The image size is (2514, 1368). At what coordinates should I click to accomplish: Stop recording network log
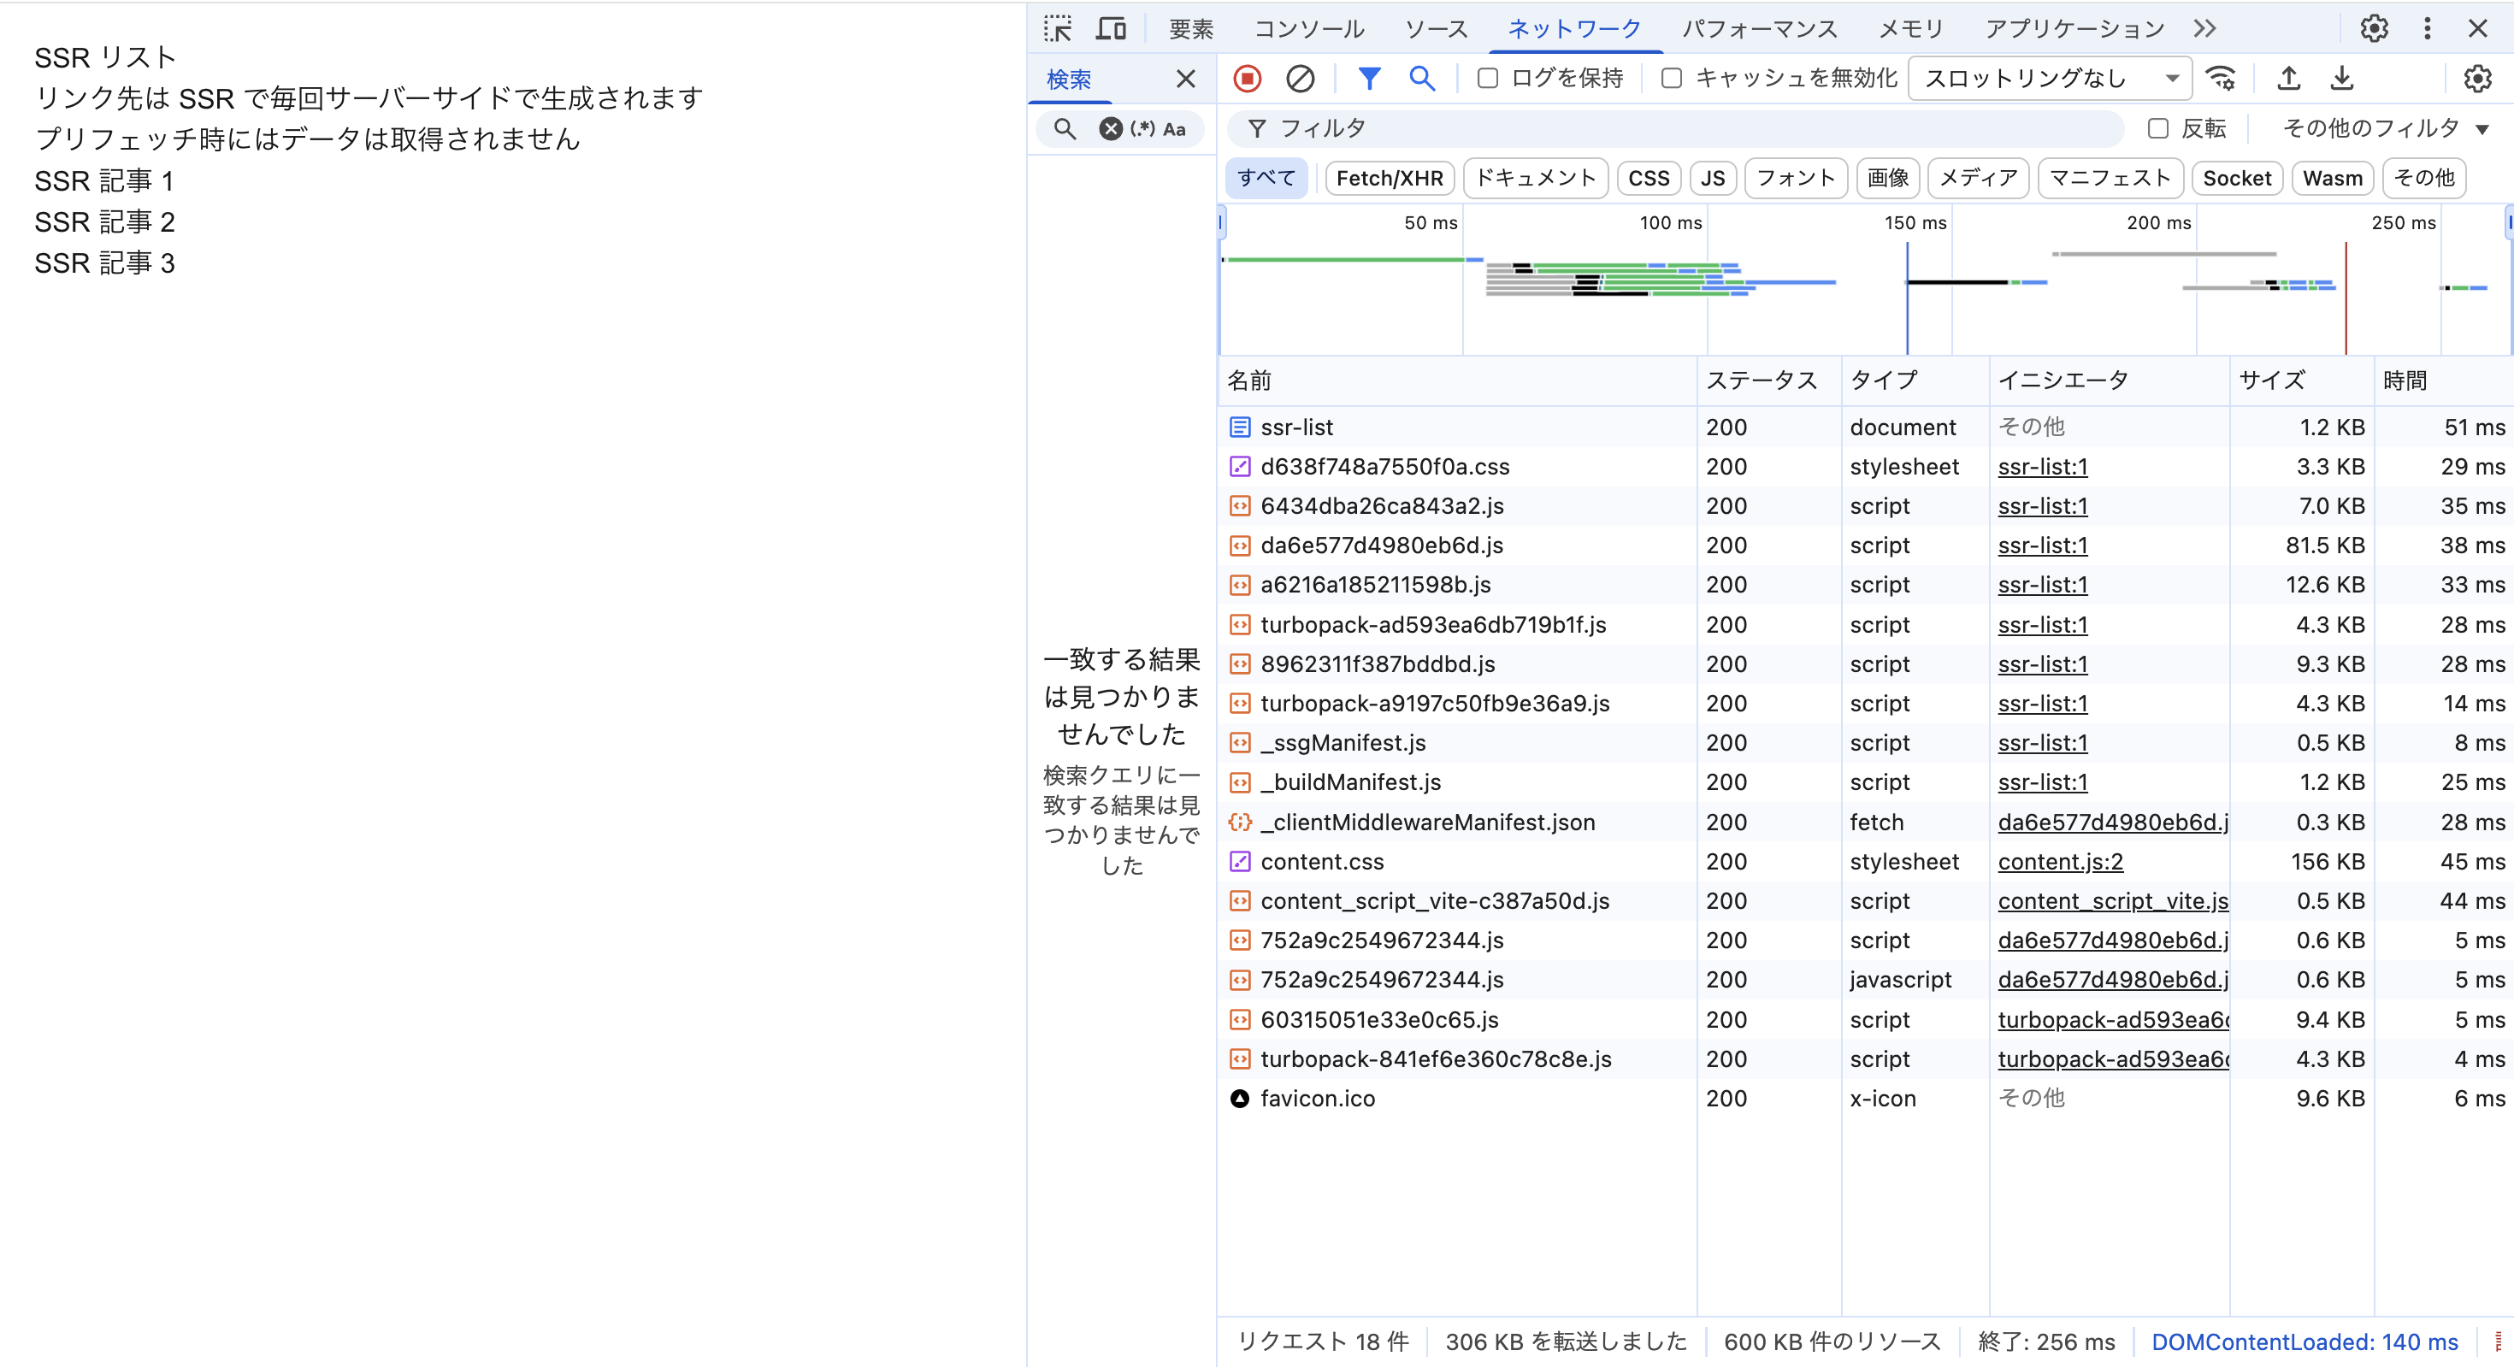coord(1248,78)
